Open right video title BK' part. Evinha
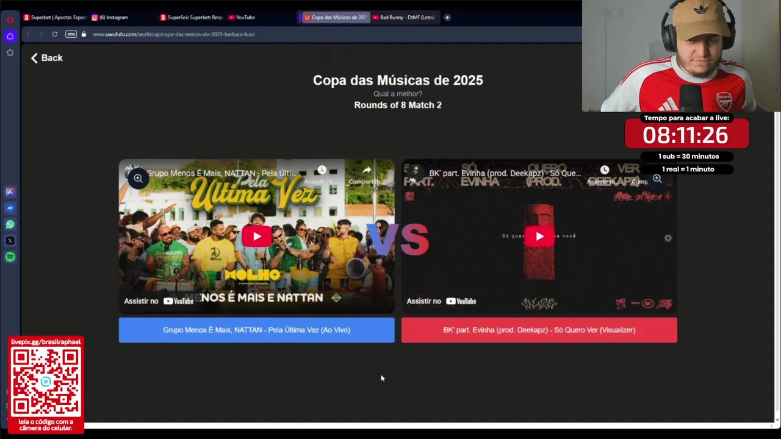The image size is (781, 439). 505,173
